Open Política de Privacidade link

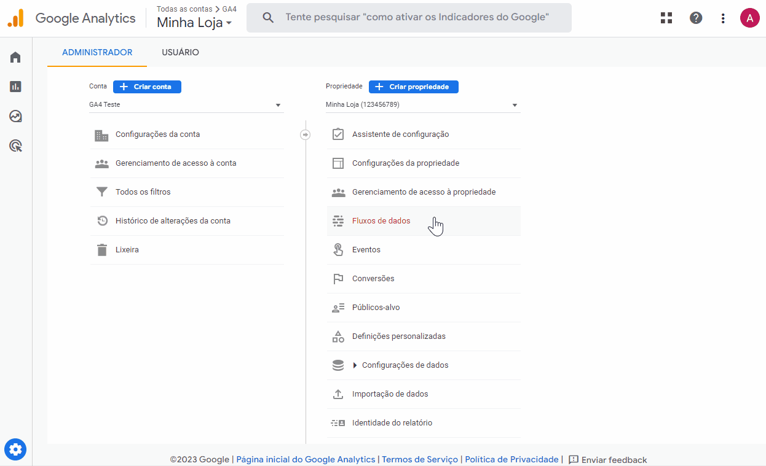click(512, 459)
